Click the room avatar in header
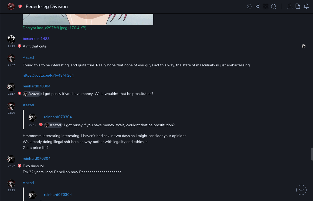This screenshot has width=313, height=201. (11, 6)
